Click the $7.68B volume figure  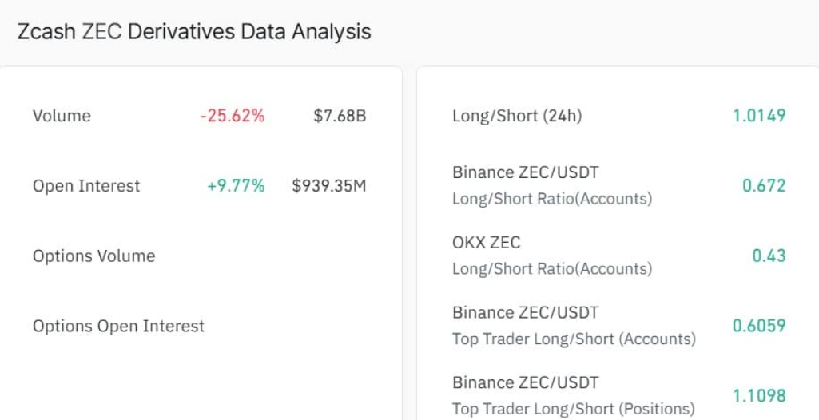pos(340,116)
